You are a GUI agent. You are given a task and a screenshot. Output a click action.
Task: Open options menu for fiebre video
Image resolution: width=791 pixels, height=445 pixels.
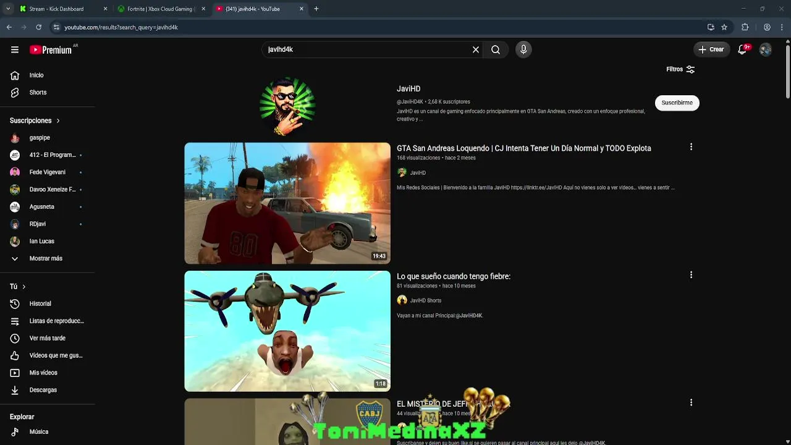pyautogui.click(x=691, y=275)
